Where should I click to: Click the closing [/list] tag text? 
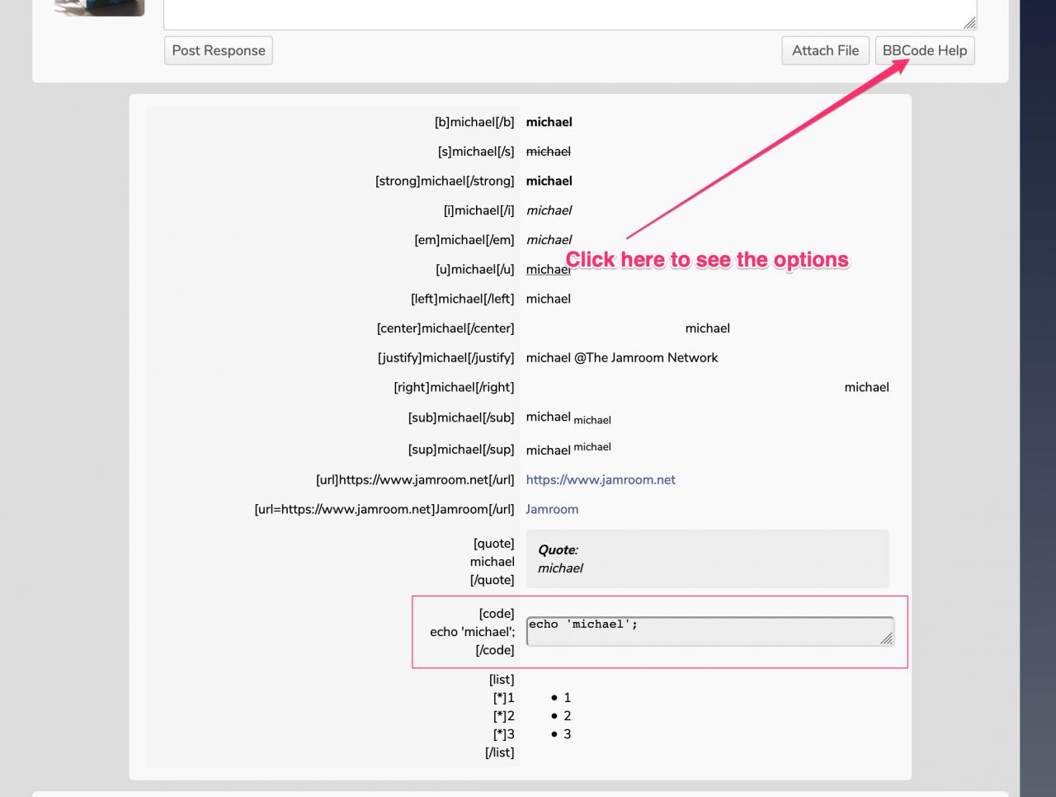pos(500,752)
